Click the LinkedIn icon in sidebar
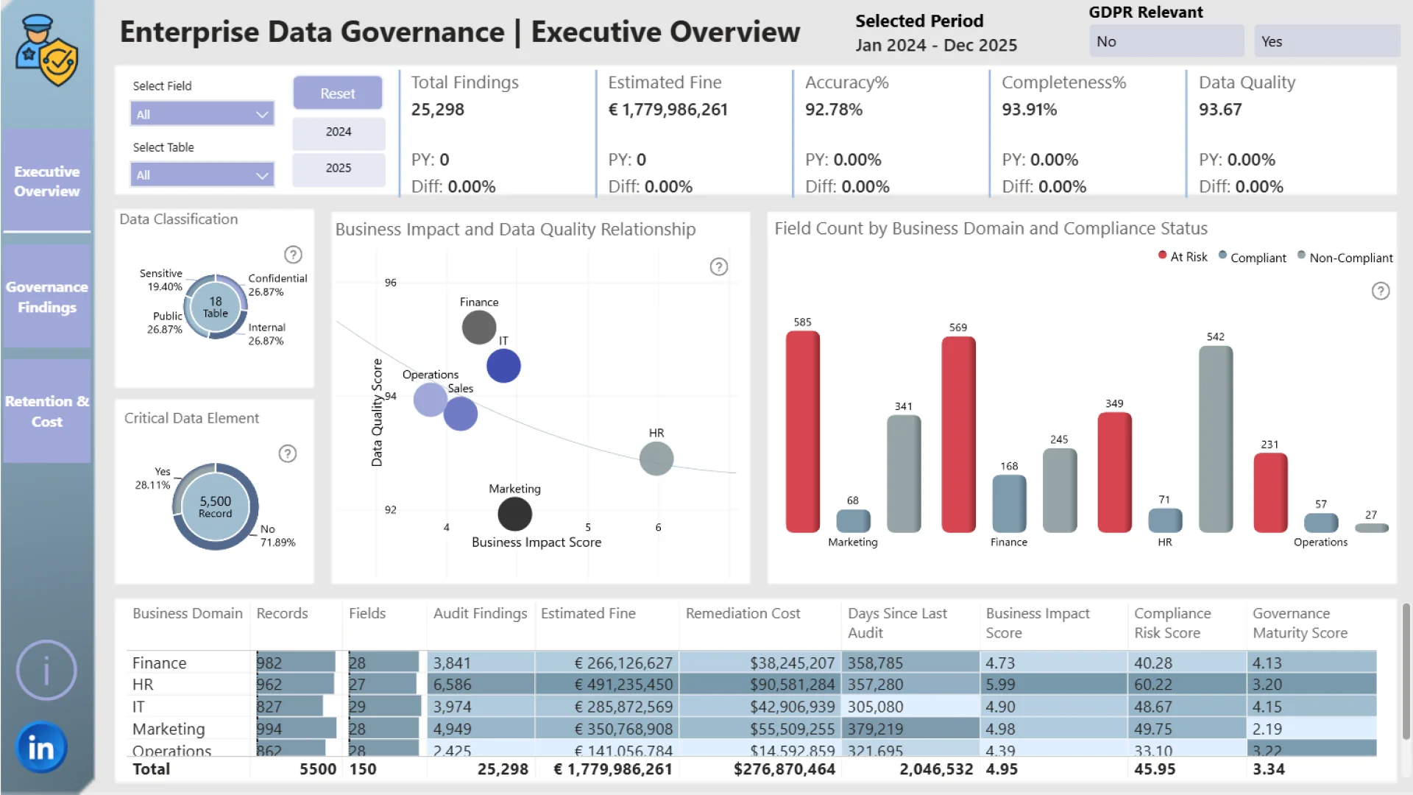Image resolution: width=1413 pixels, height=795 pixels. click(41, 747)
